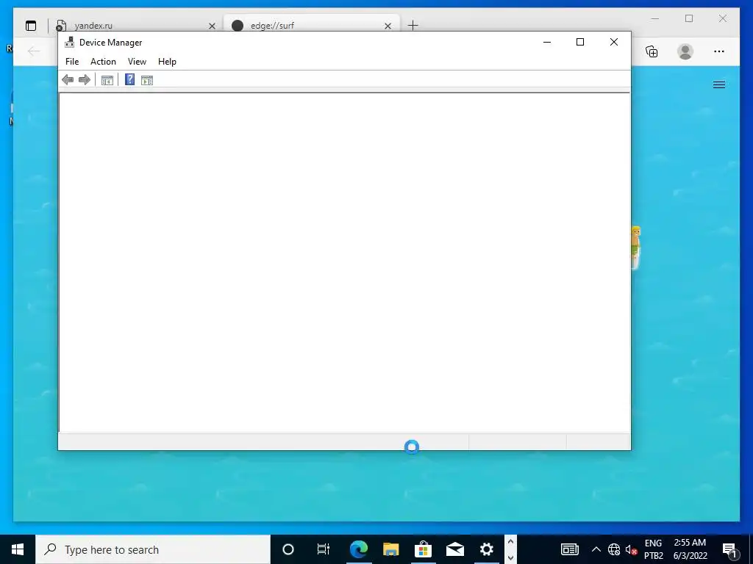
Task: Open the Action Center notifications icon
Action: click(x=730, y=549)
